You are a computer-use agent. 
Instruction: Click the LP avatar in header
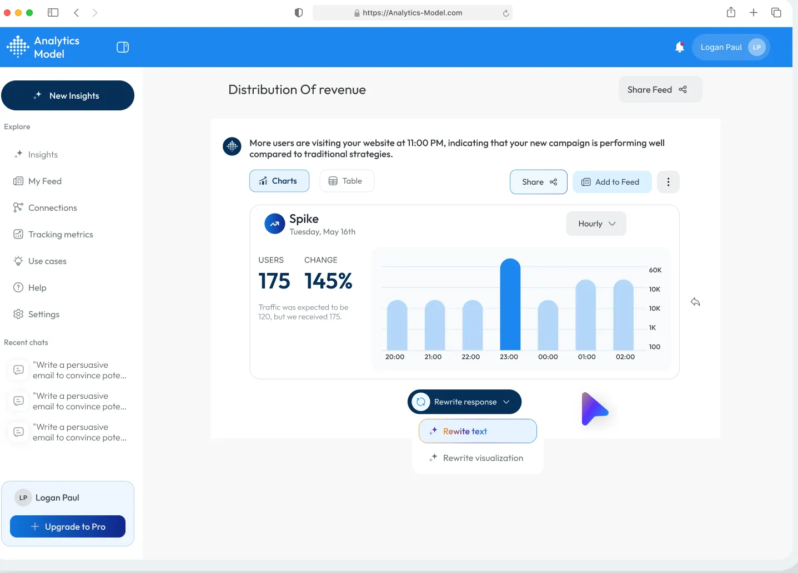point(756,47)
